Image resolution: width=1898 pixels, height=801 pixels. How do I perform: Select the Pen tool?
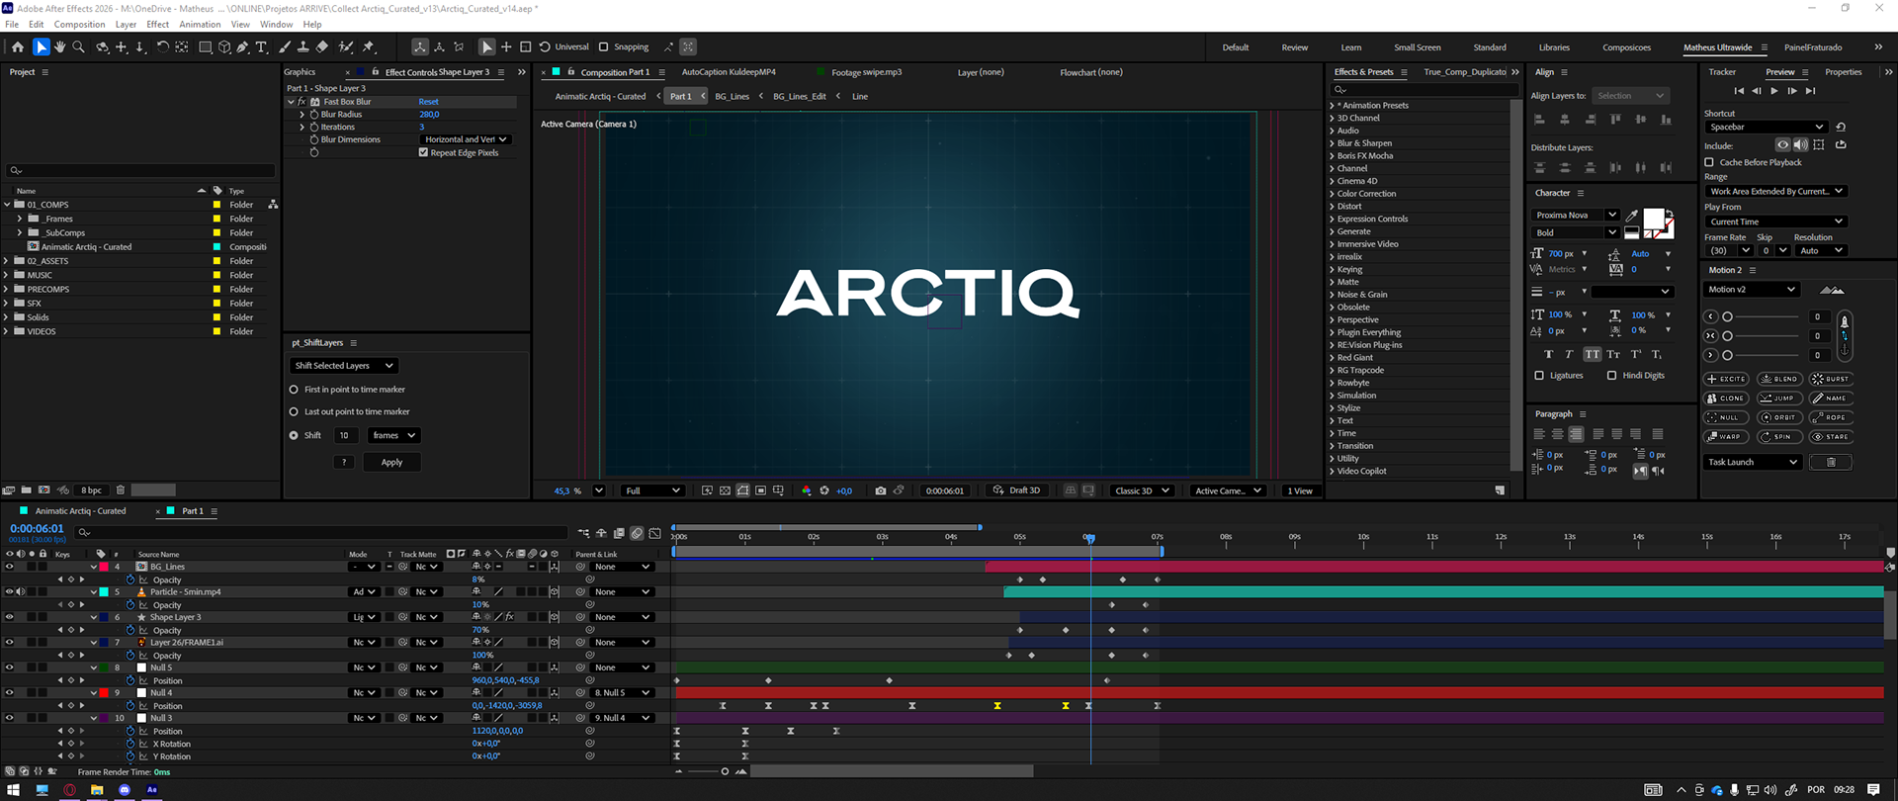[242, 46]
